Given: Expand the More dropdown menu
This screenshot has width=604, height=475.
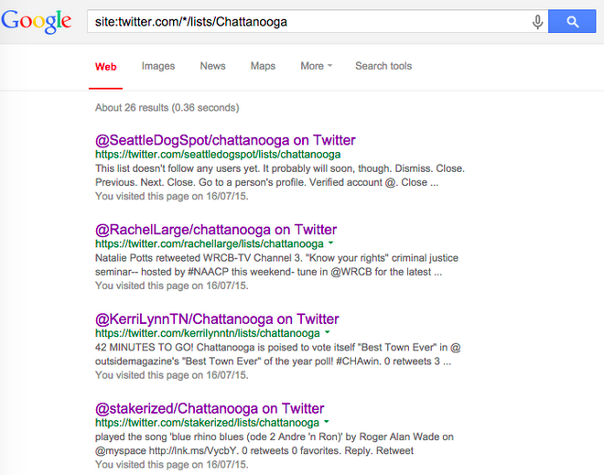Looking at the screenshot, I should [316, 66].
